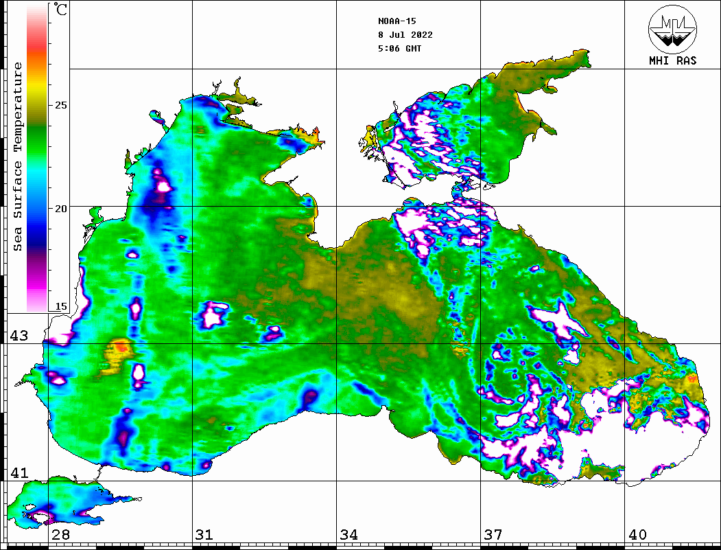Click latitude label '41'

pos(19,472)
